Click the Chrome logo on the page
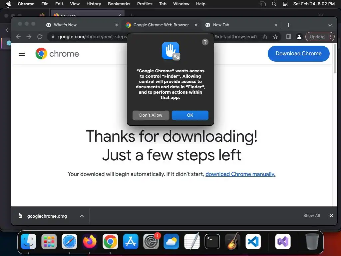The image size is (341, 256). click(57, 54)
